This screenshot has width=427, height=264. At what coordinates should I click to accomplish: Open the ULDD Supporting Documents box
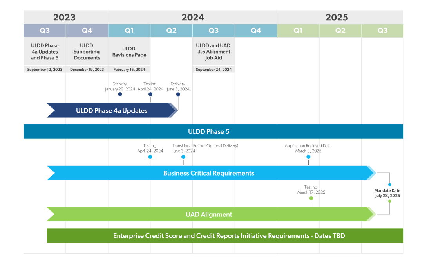pos(87,52)
